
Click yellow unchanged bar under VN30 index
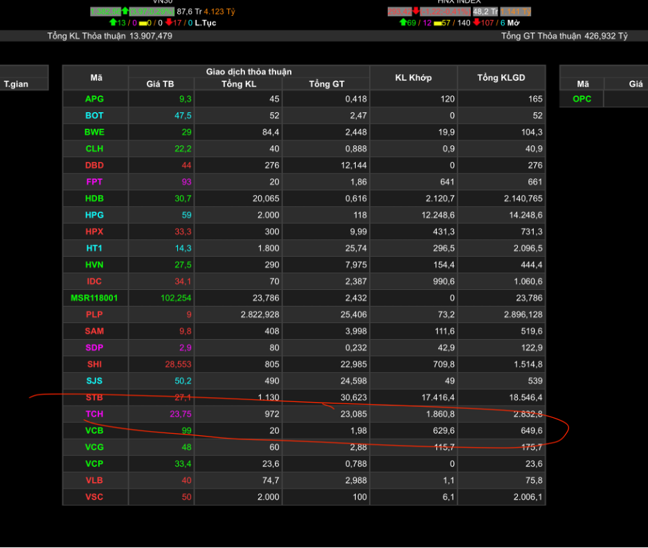(142, 23)
